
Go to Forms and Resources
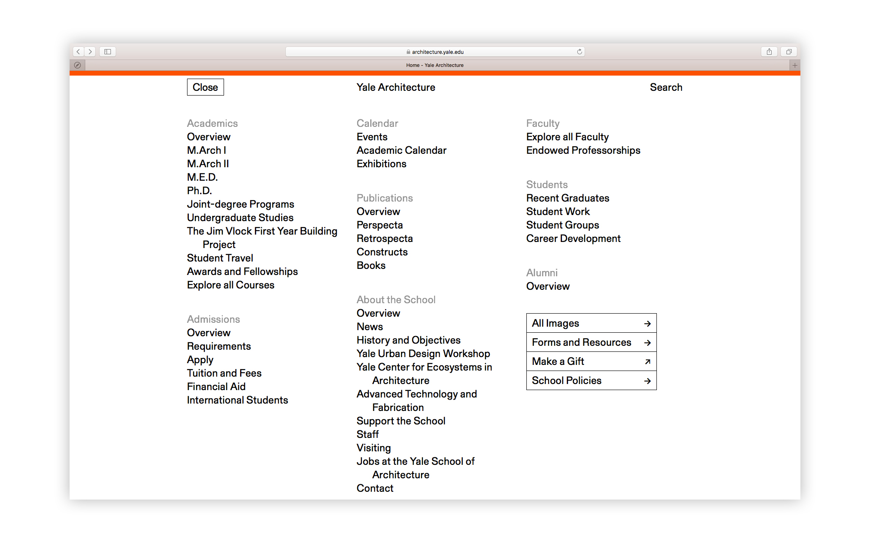[x=581, y=342]
